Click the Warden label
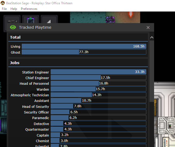175x147 pixels. (43, 89)
